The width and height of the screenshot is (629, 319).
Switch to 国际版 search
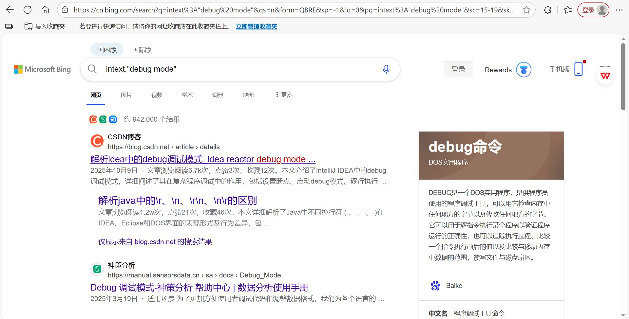tap(142, 49)
